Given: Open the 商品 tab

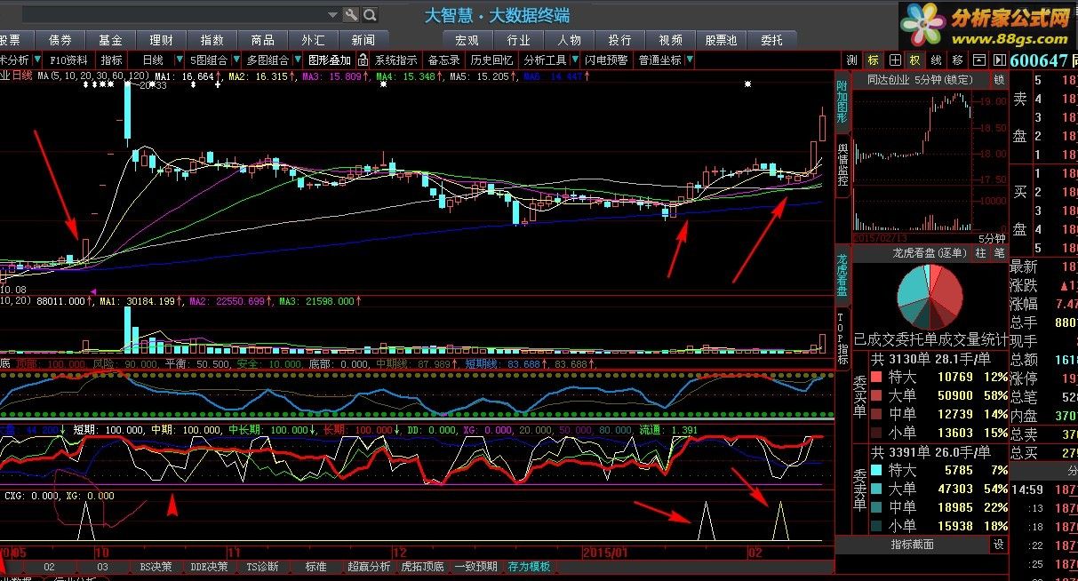Looking at the screenshot, I should (263, 40).
